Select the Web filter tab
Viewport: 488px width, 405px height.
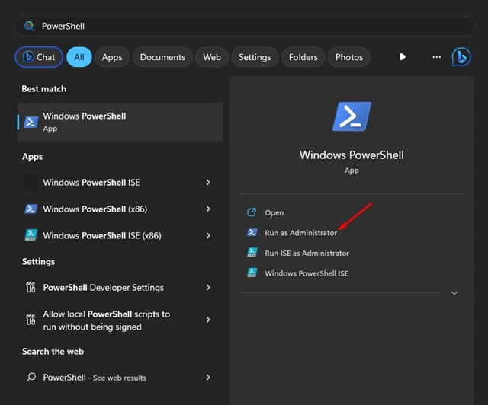212,57
